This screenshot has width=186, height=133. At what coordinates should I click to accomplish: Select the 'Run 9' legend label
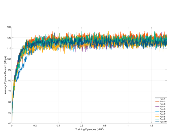[162, 119]
